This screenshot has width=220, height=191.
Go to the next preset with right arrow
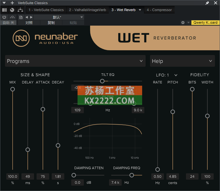coord(31,17)
